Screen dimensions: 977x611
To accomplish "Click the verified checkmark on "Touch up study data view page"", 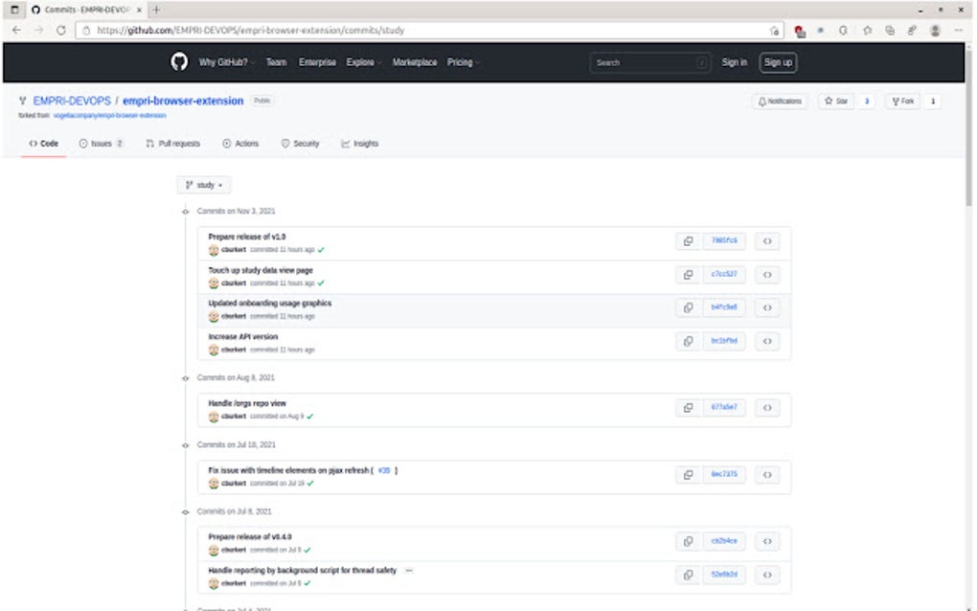I will coord(319,283).
